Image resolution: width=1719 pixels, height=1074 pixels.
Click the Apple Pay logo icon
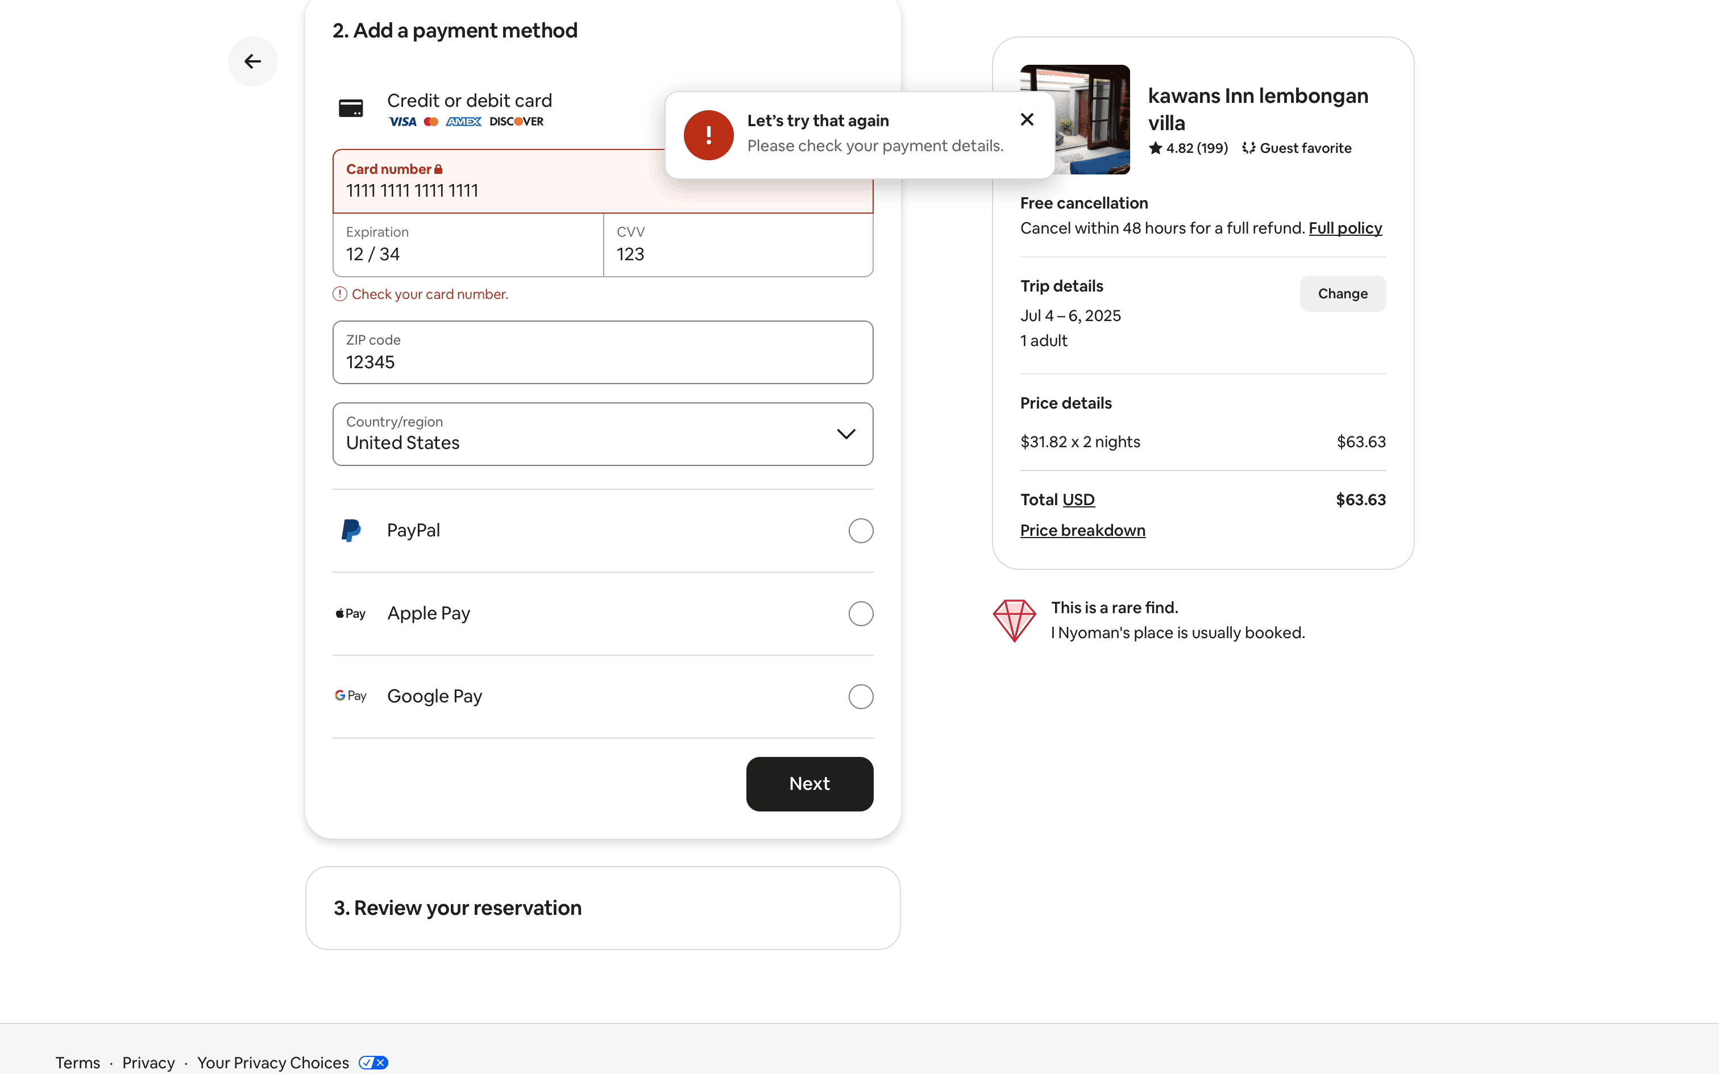(x=351, y=614)
